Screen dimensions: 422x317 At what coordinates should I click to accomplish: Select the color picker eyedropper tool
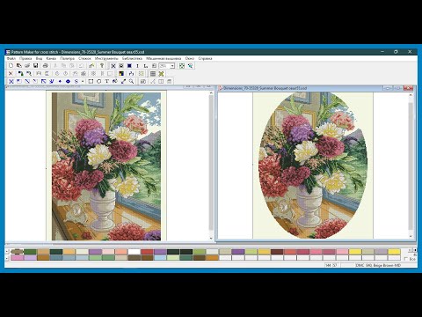123,81
